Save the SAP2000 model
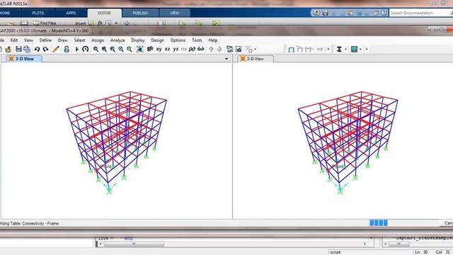Screen dimensions: 453x255 (x=18, y=49)
